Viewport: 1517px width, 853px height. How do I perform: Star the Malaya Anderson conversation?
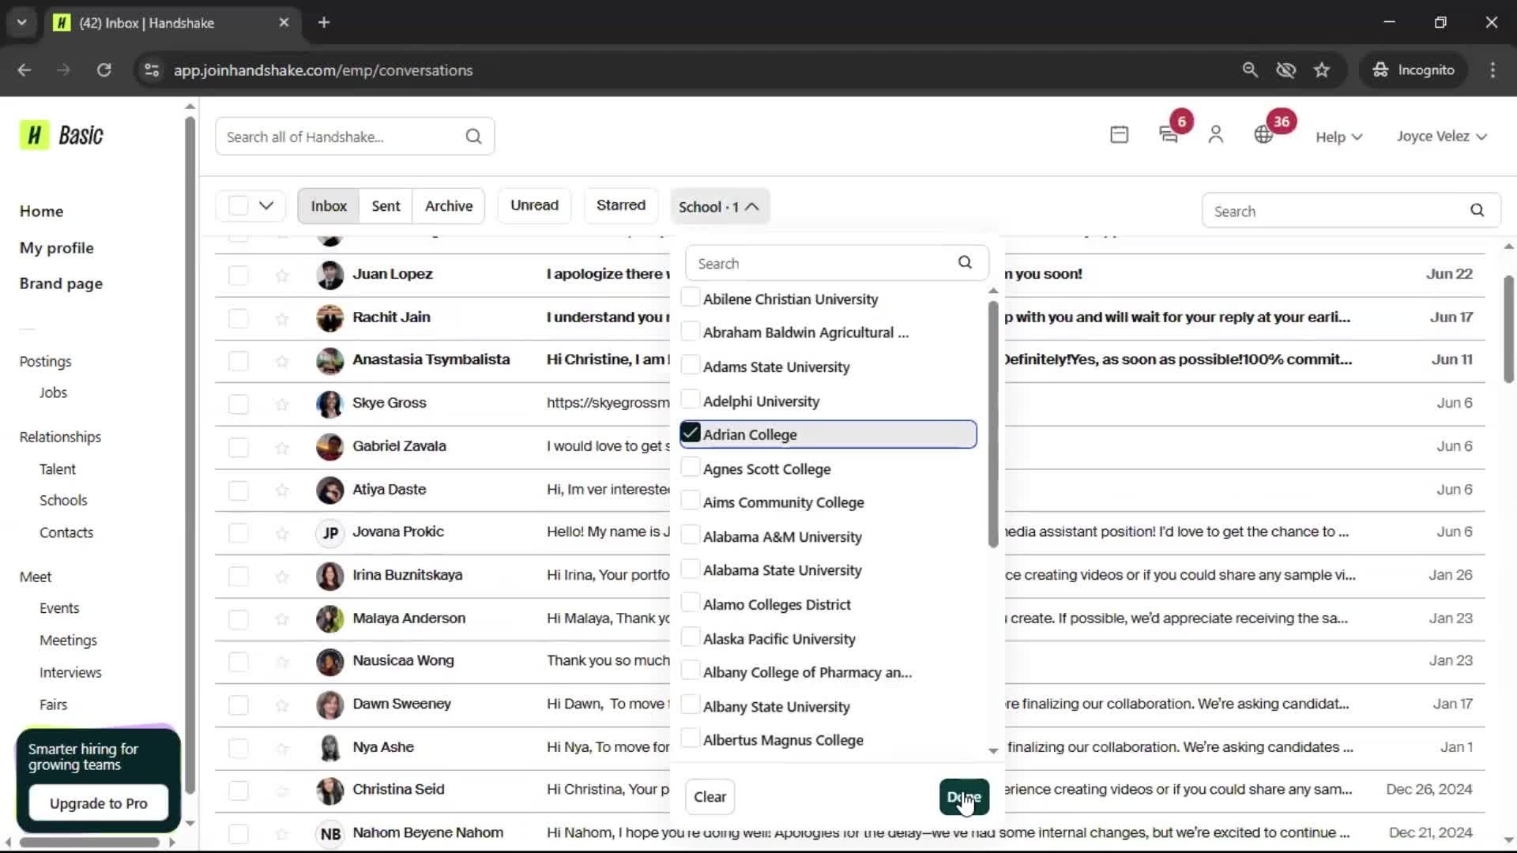click(x=282, y=619)
